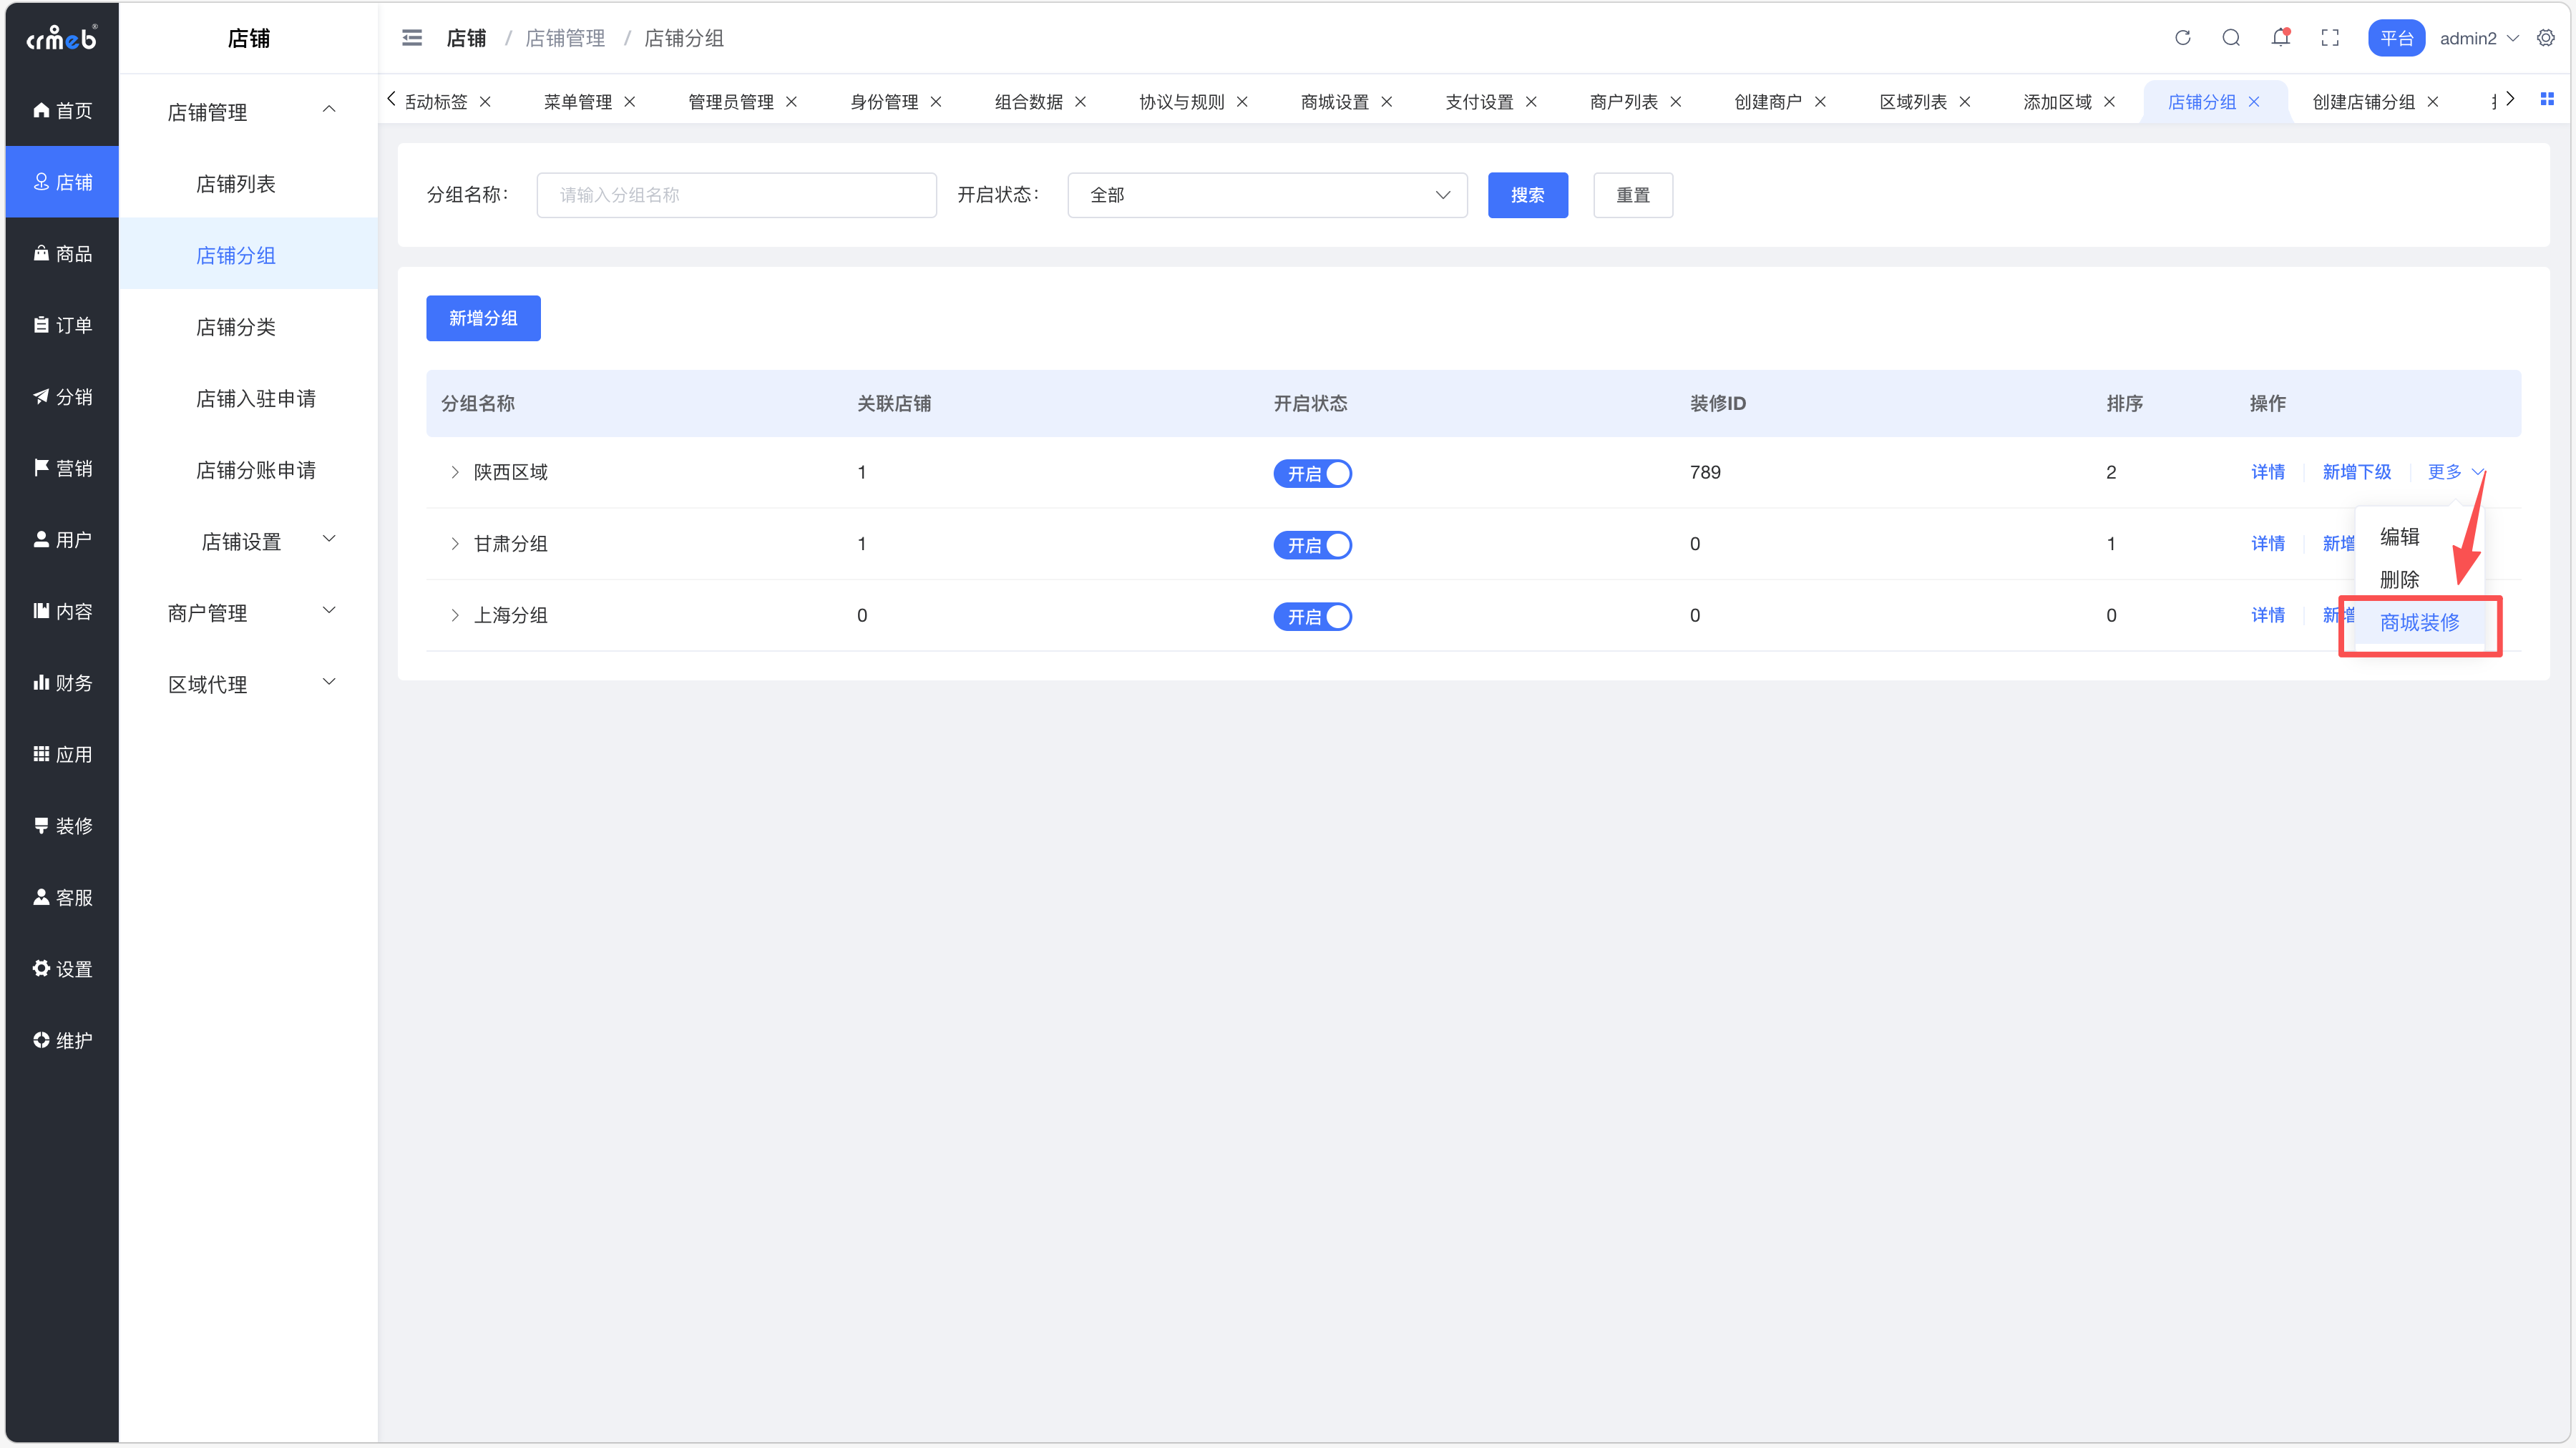Toggle the 开启 switch for 陕西区域
2576x1448 pixels.
tap(1312, 473)
